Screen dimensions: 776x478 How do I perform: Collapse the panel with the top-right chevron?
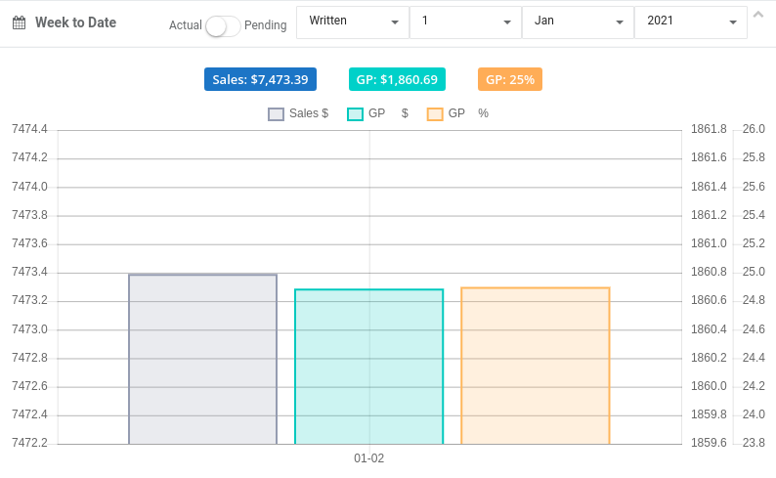pos(757,15)
